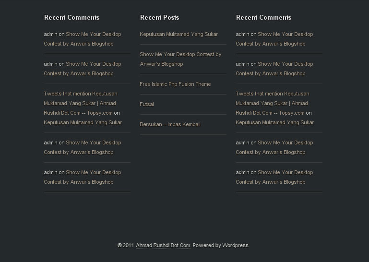The image size is (369, 262).
Task: Open last comment's Show Me Your Desktop link, left column
Action: click(x=83, y=177)
